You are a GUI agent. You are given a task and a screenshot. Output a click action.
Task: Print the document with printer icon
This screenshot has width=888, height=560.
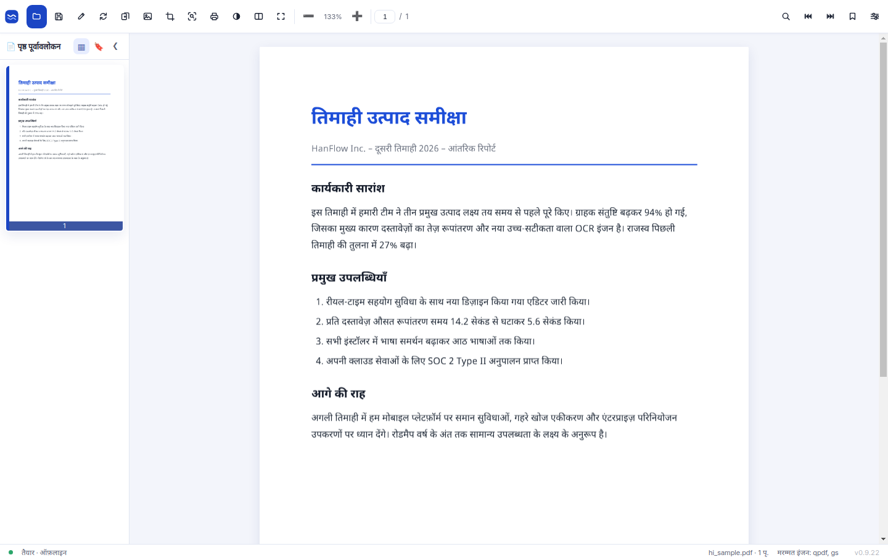pyautogui.click(x=214, y=17)
